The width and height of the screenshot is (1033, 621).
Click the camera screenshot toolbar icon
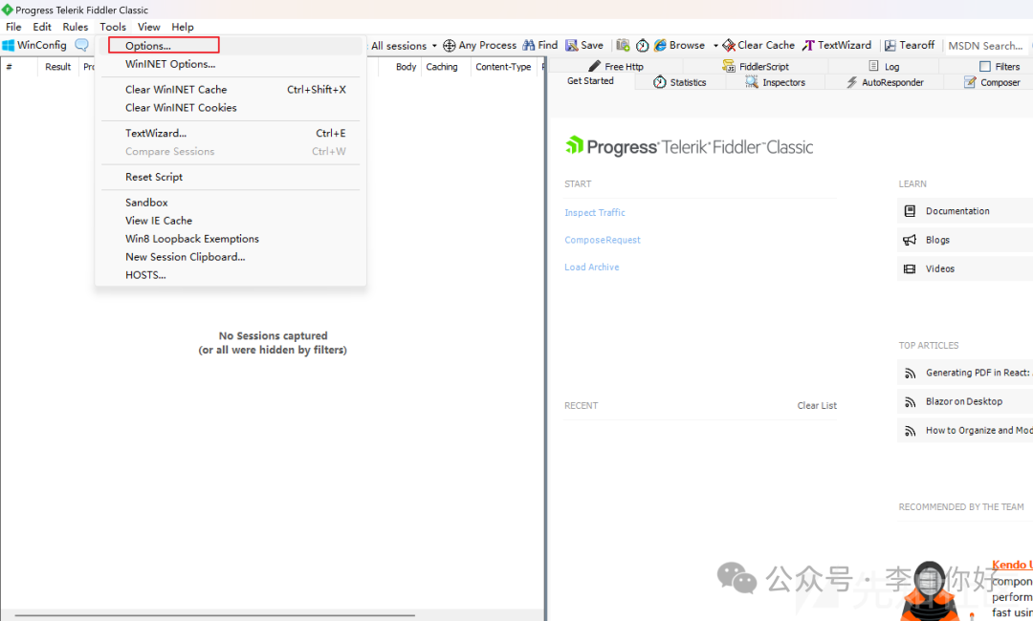point(623,46)
